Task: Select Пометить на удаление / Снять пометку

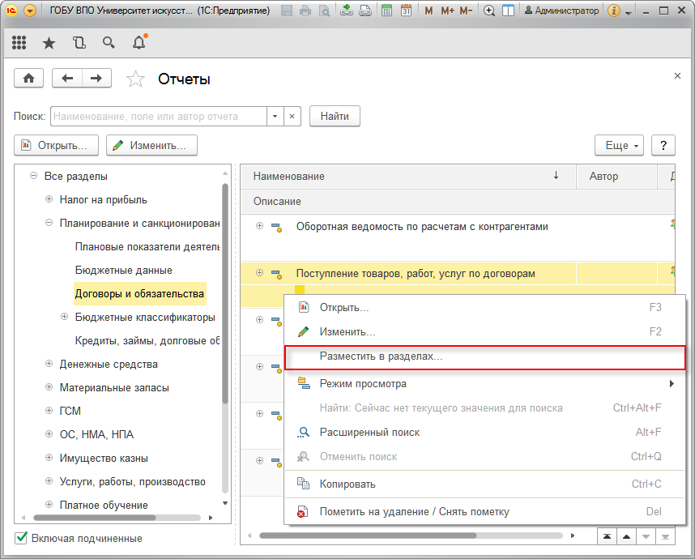Action: (x=485, y=511)
